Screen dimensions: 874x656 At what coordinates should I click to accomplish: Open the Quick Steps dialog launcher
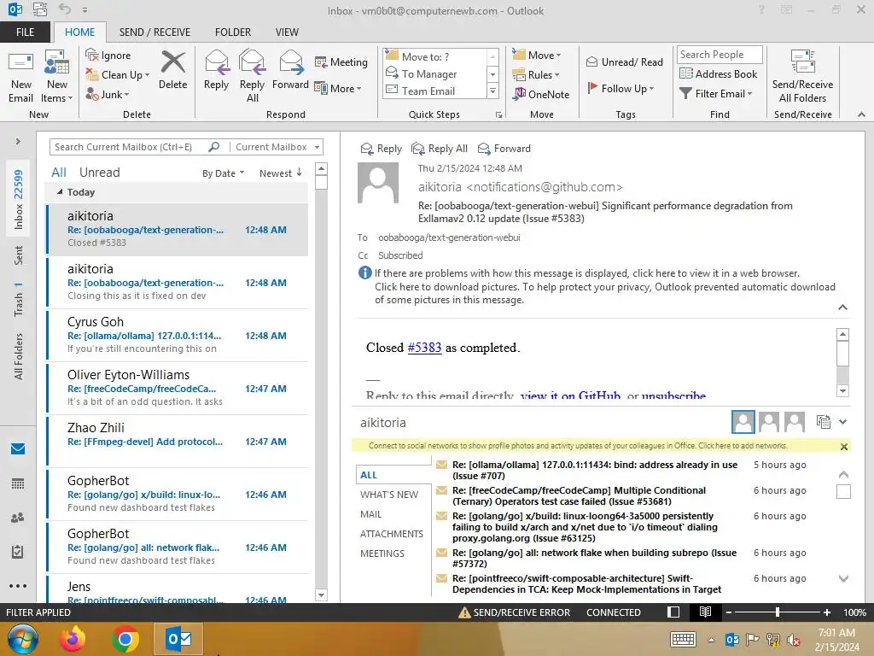point(498,115)
